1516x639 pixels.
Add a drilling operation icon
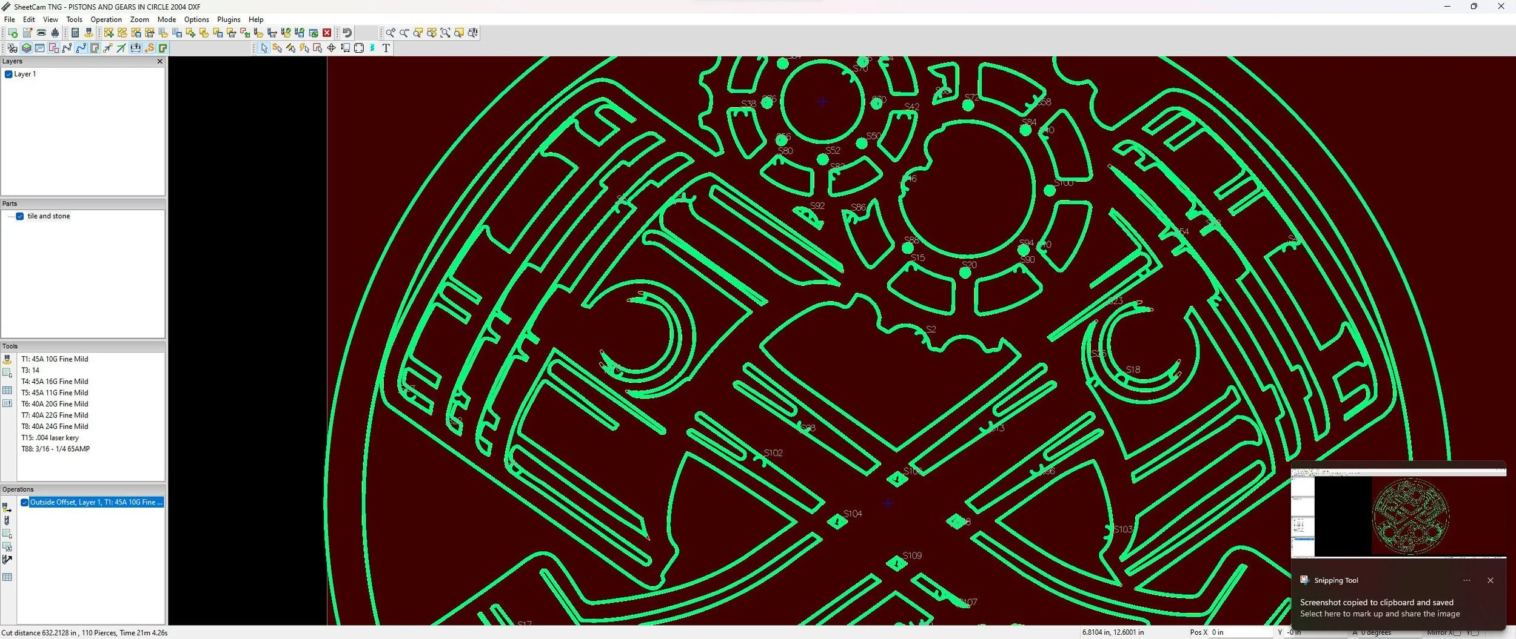pos(7,520)
